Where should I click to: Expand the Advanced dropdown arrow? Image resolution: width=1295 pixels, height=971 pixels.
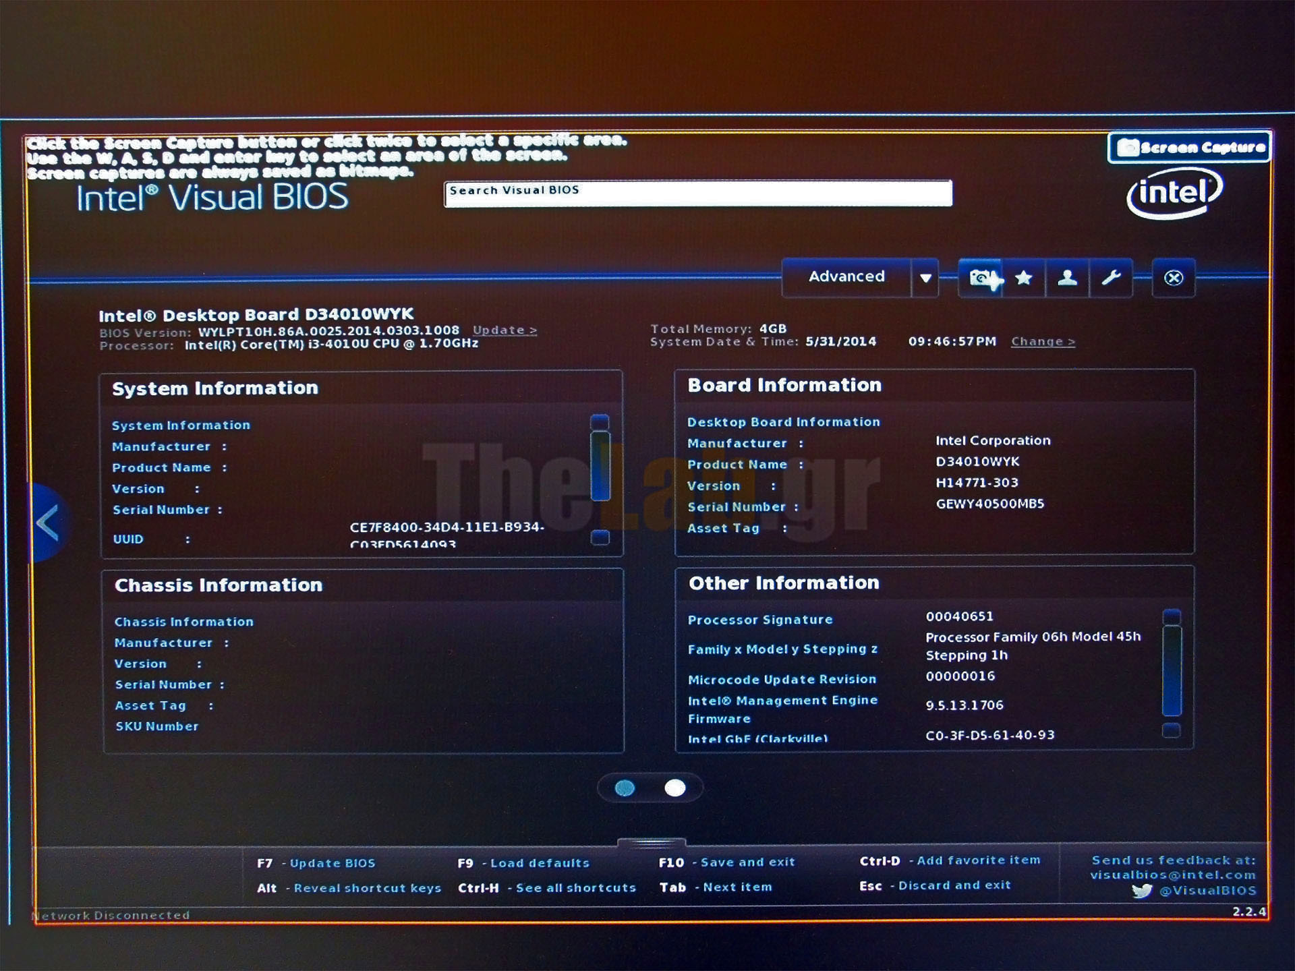point(925,278)
